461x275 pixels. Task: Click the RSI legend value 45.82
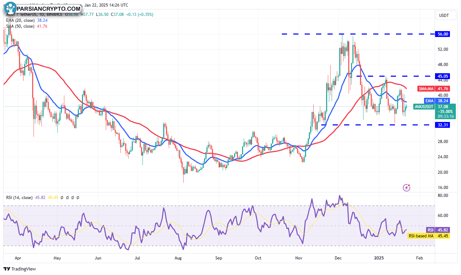click(x=39, y=198)
